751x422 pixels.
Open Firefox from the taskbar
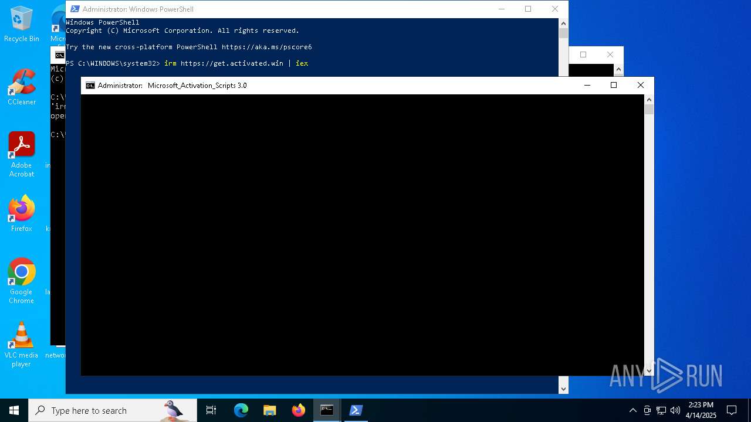pyautogui.click(x=299, y=410)
